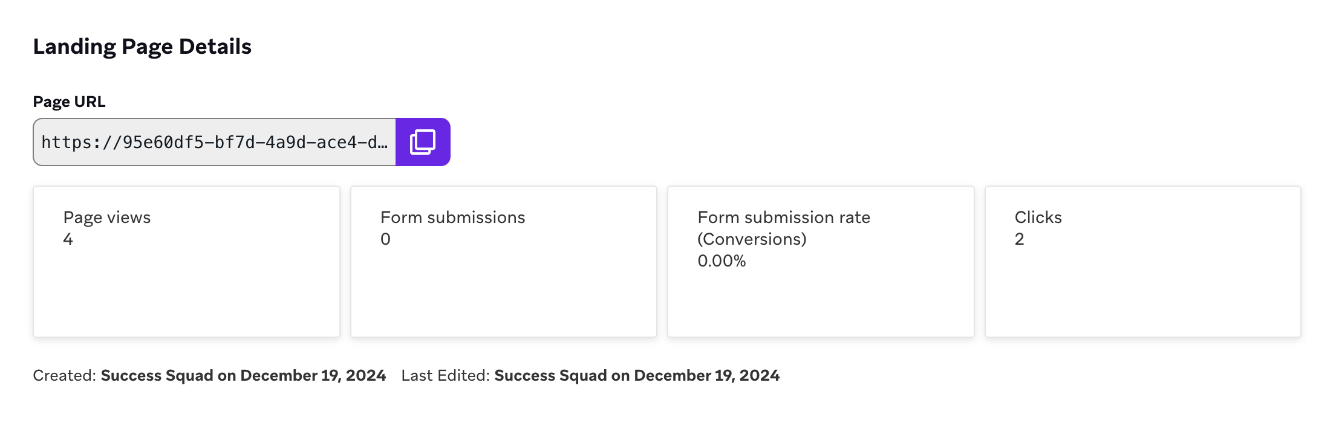Open the Form submissions stat card
The width and height of the screenshot is (1339, 423).
[x=504, y=261]
